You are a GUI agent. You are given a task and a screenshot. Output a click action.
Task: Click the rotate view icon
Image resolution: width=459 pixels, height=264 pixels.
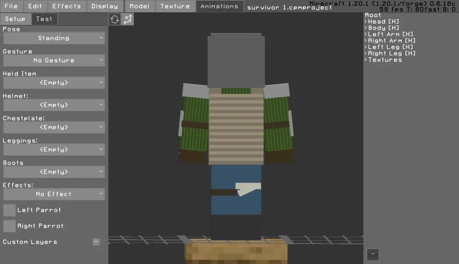(115, 19)
